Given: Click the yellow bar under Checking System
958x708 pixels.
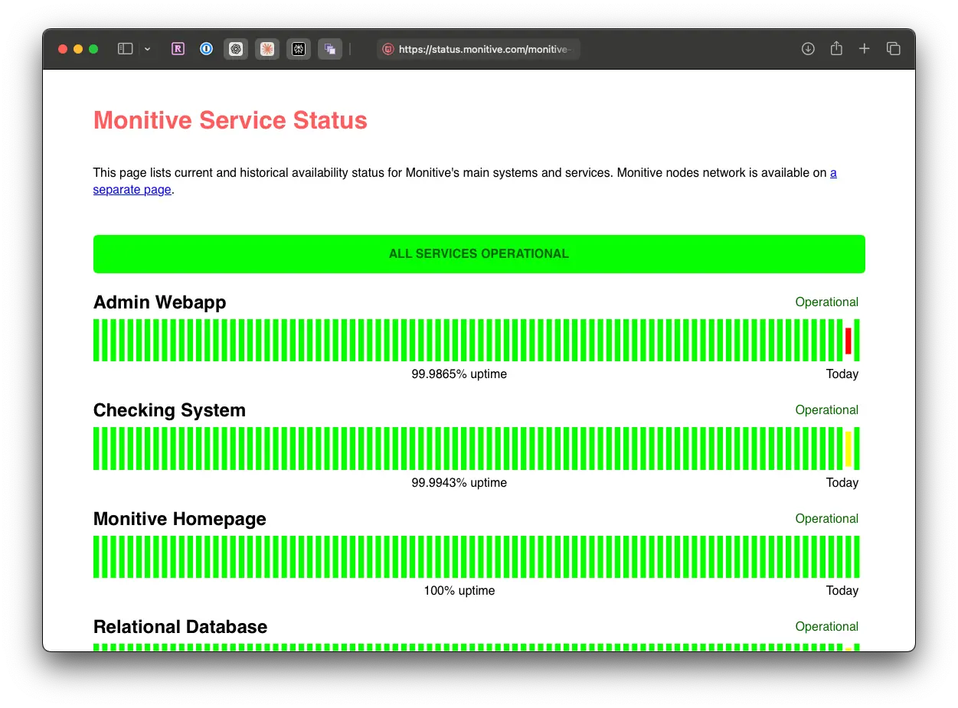Looking at the screenshot, I should (848, 448).
